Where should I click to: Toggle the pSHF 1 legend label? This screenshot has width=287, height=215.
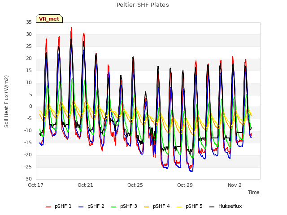pos(63,206)
